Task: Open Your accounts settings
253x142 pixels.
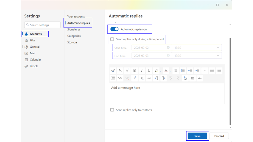Action: coord(76,16)
